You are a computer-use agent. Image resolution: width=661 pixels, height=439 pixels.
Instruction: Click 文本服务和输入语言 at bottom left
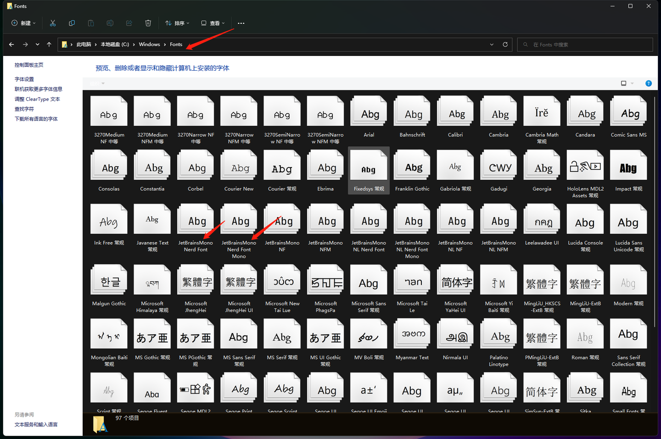click(36, 424)
